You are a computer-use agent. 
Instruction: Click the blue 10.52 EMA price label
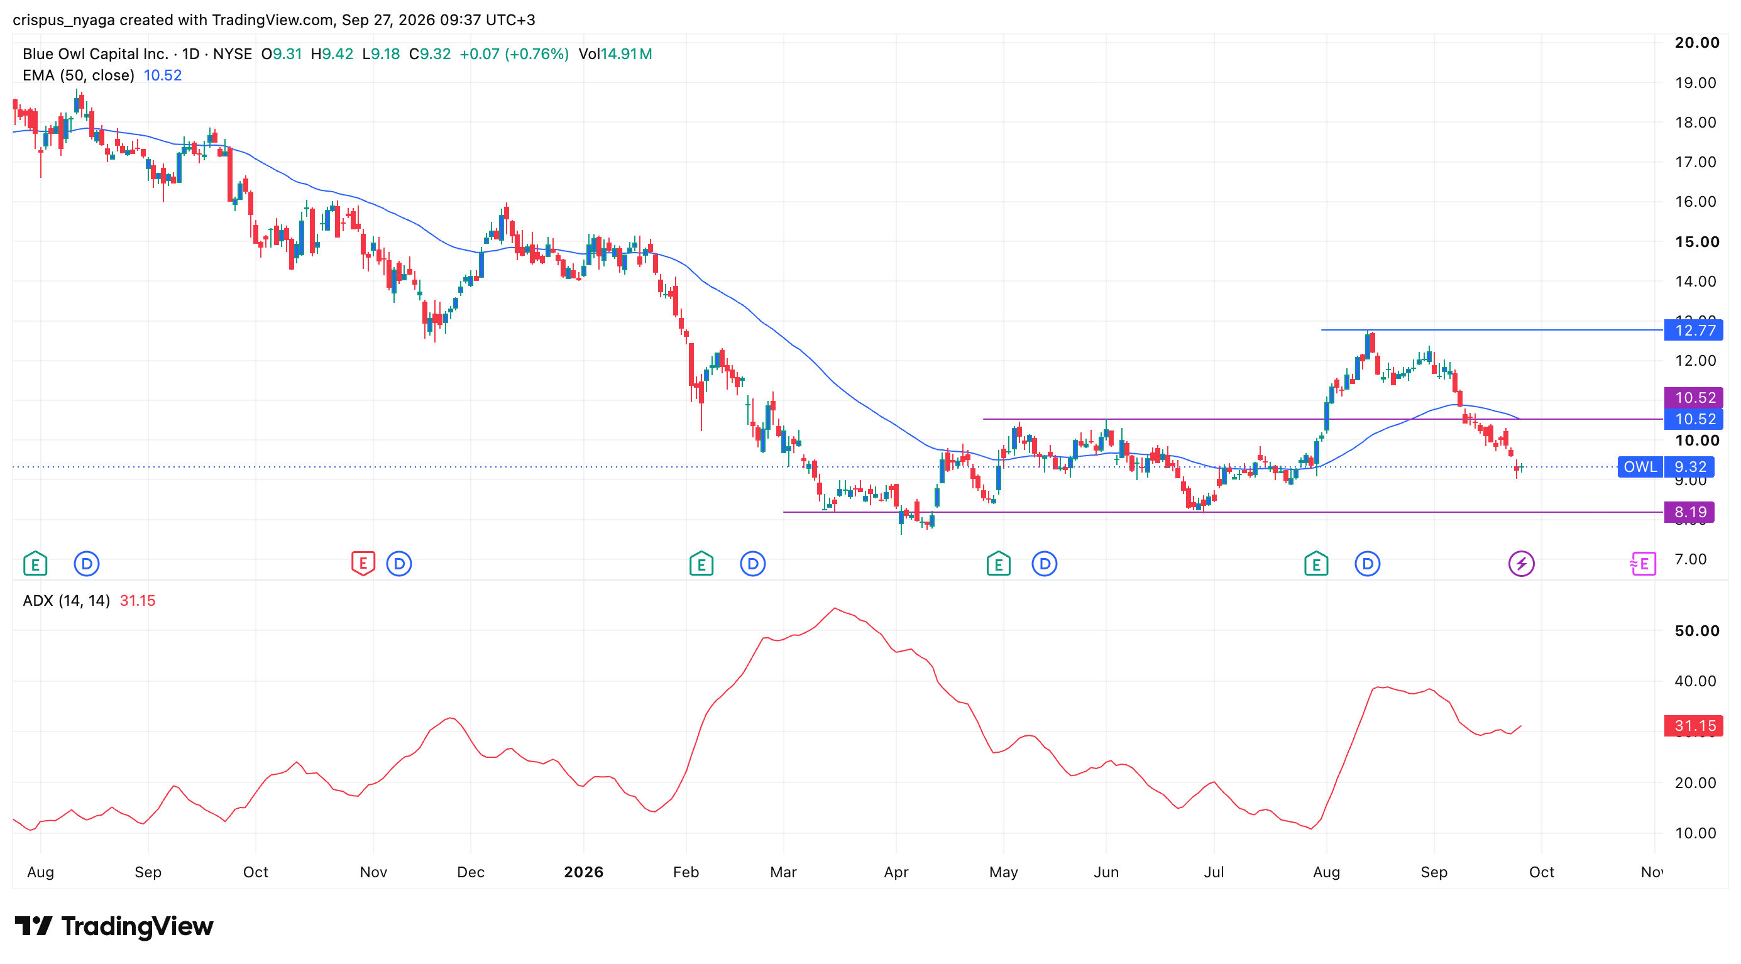[1693, 419]
